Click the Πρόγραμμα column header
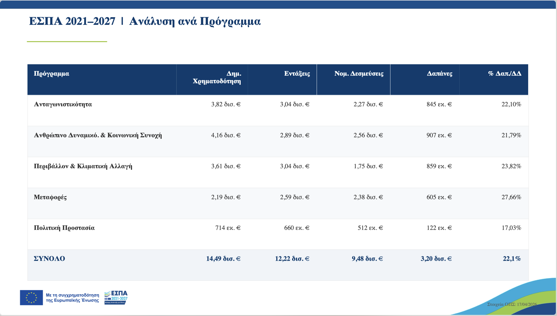Viewport: 557px width, 316px height. (51, 74)
